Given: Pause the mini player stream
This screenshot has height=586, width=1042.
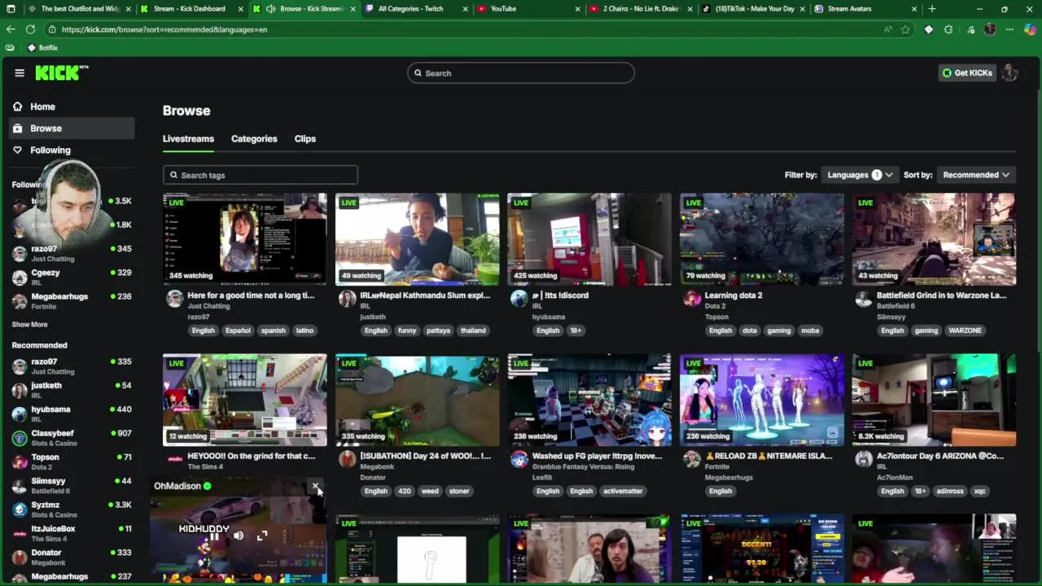Looking at the screenshot, I should pyautogui.click(x=215, y=536).
